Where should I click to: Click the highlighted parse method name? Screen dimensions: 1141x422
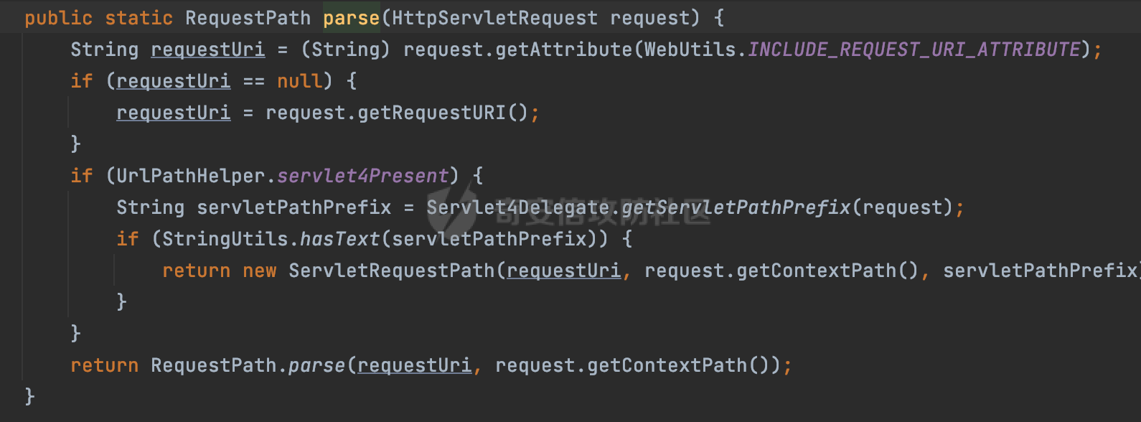click(x=351, y=18)
